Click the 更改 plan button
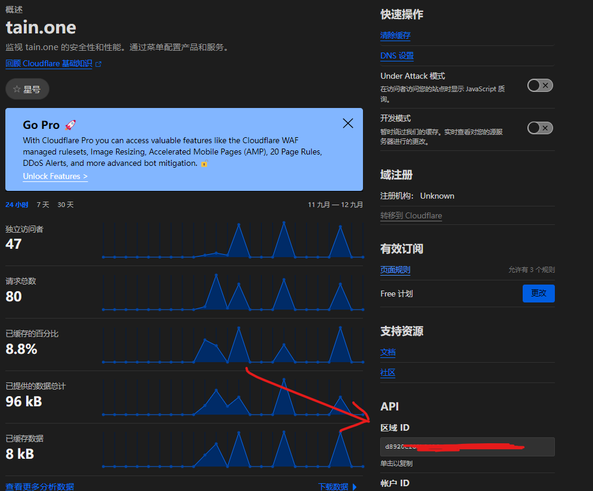 pos(539,294)
